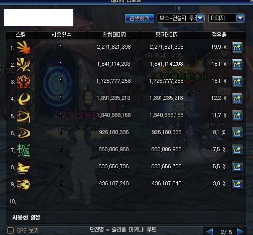Click the 점유율 column header

coord(219,35)
